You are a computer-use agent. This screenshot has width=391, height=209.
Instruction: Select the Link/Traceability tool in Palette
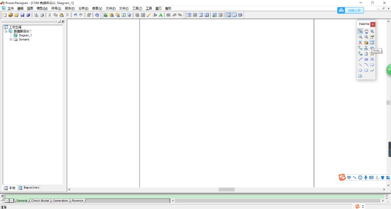click(360, 59)
